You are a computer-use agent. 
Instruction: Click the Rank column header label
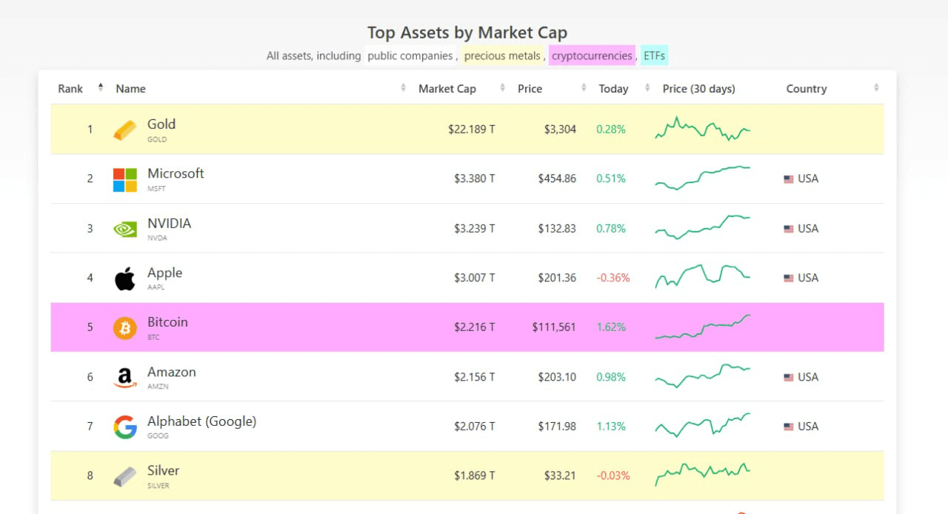click(70, 89)
